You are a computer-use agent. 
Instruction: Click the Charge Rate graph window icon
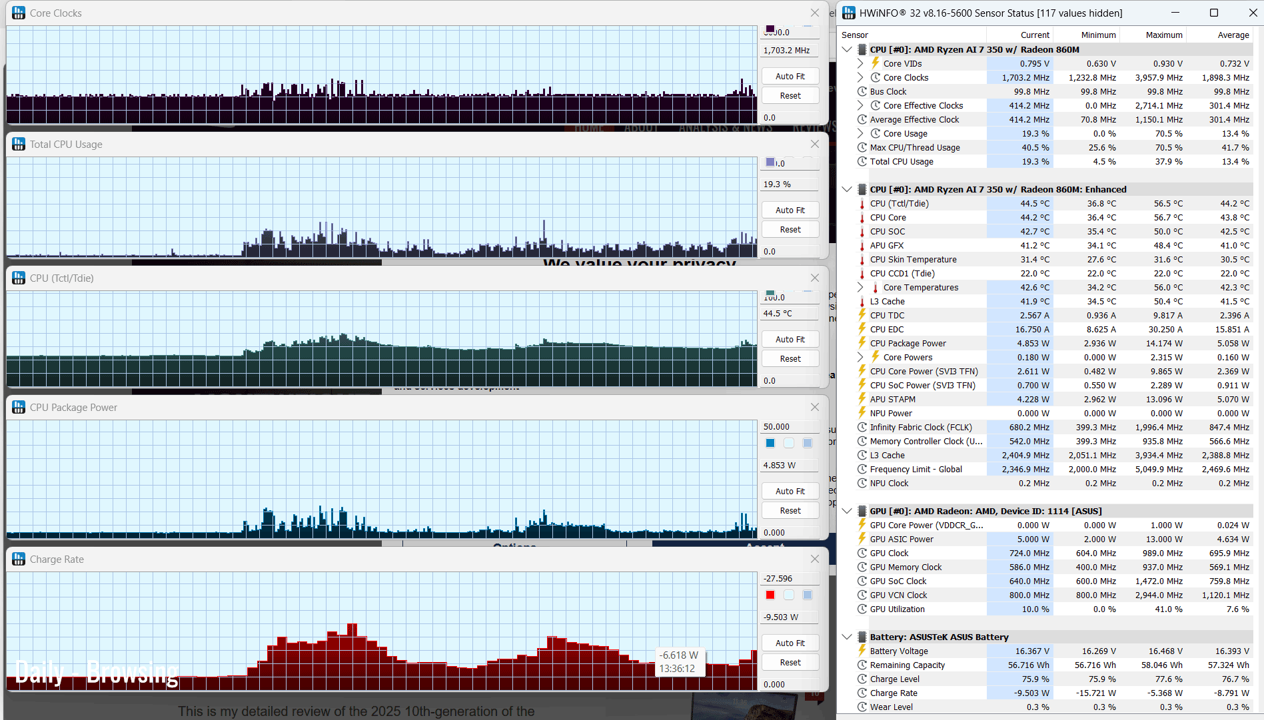click(x=19, y=559)
